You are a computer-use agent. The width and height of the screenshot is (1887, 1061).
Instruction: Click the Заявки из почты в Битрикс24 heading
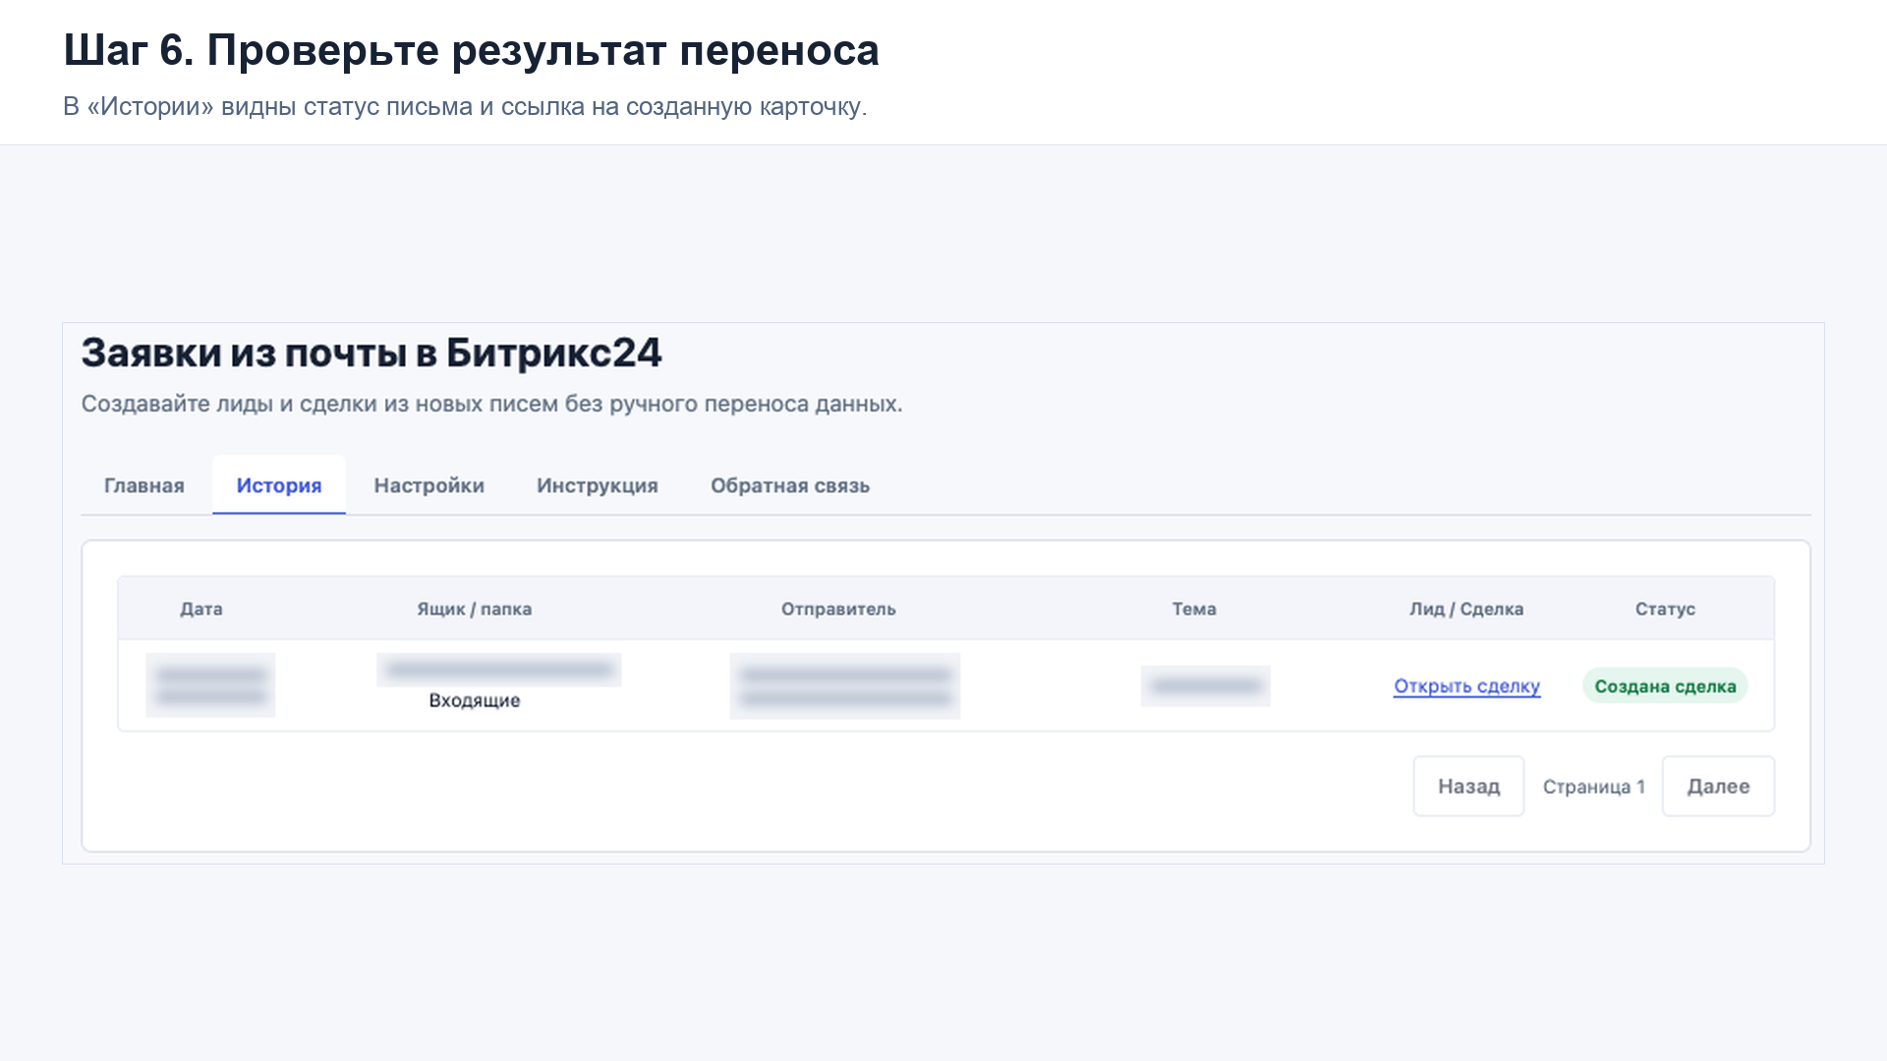point(372,353)
